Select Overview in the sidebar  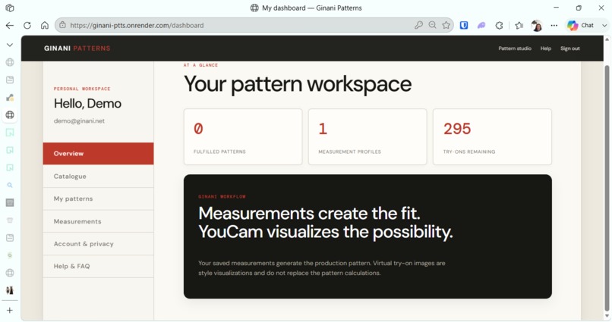coord(99,153)
